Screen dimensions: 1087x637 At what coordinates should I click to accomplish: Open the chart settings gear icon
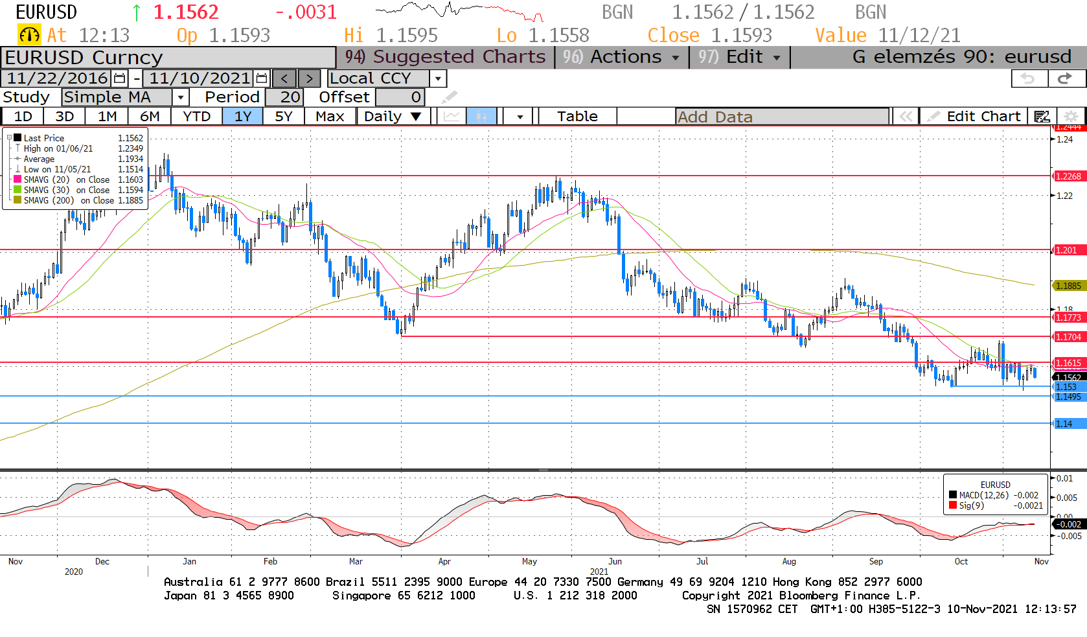[x=1071, y=117]
